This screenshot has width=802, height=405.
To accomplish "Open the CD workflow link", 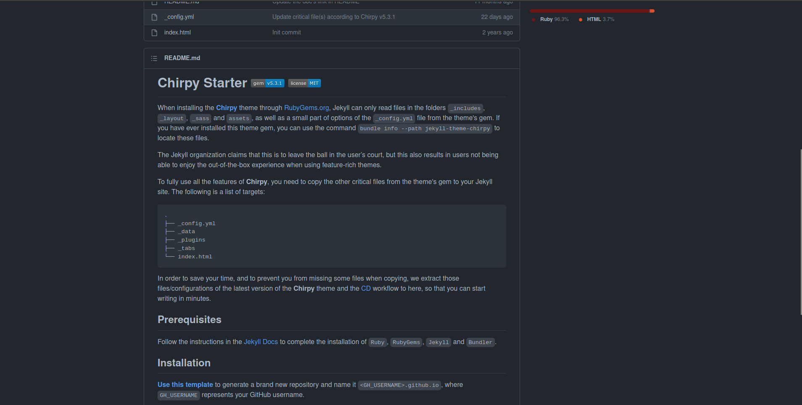I will click(x=366, y=289).
